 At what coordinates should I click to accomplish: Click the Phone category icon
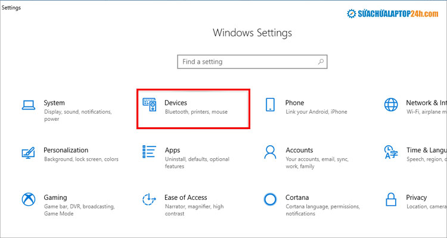pyautogui.click(x=270, y=105)
